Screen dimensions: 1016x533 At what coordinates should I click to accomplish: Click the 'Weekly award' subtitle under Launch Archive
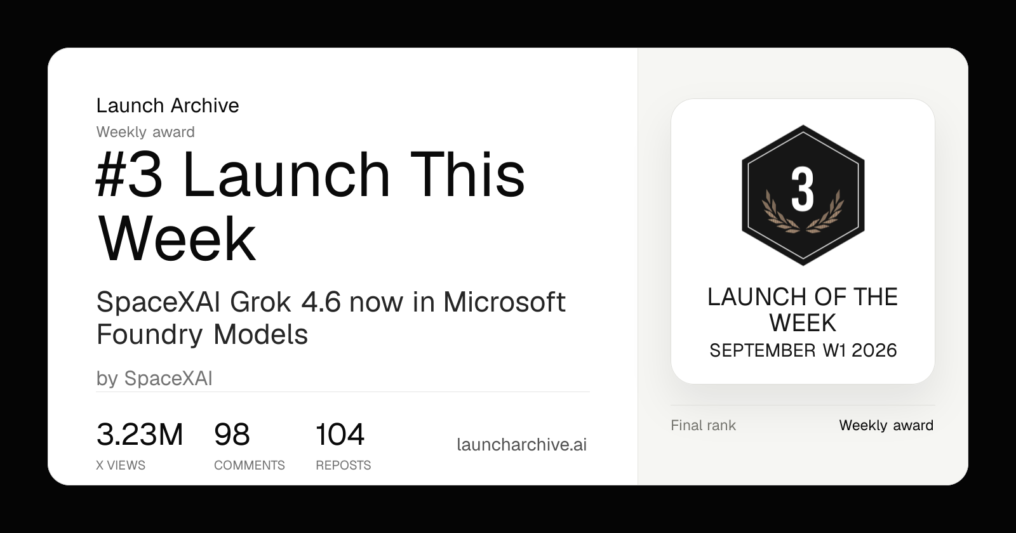(145, 132)
